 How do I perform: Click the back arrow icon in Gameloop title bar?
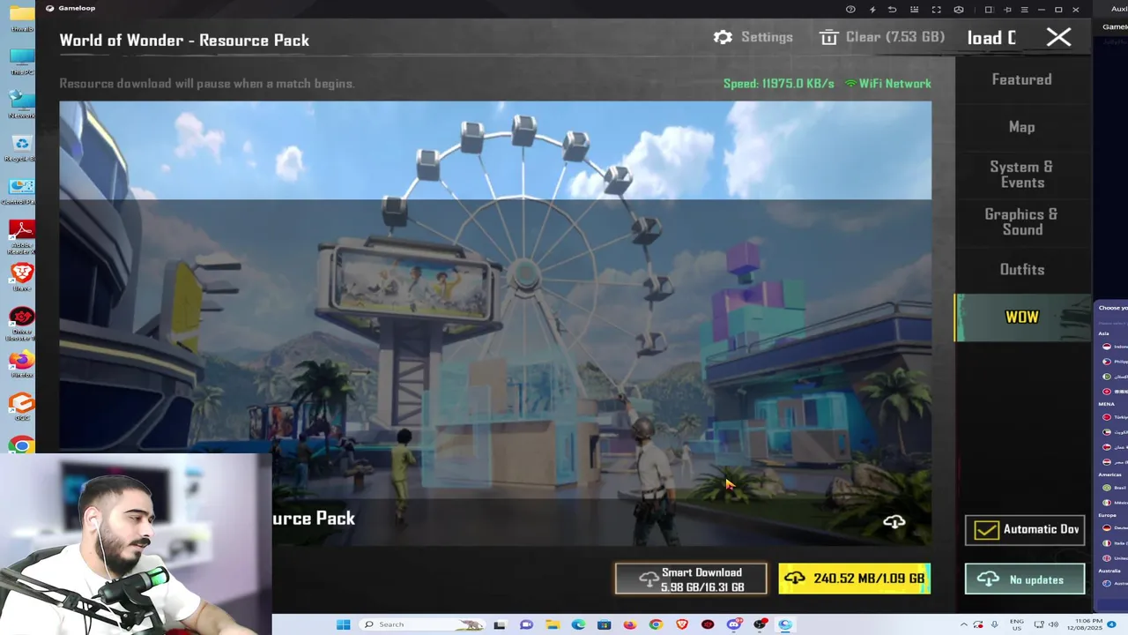tap(892, 10)
